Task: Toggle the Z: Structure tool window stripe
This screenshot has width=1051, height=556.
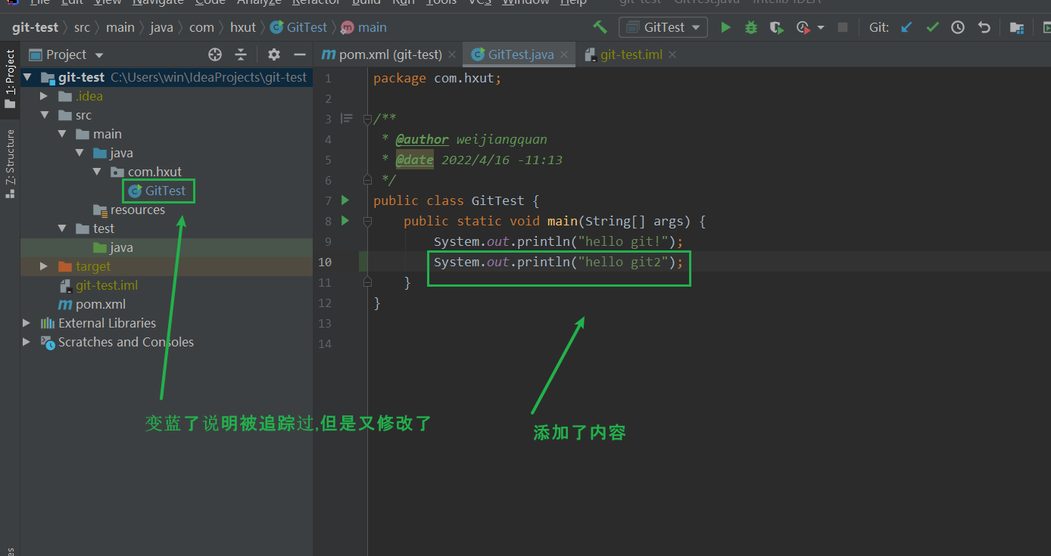Action: 10,163
